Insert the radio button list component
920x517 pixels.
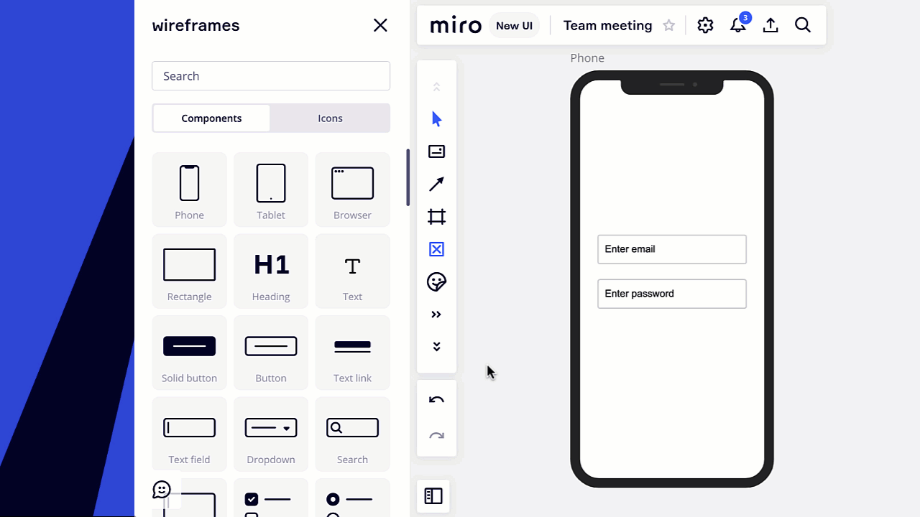352,498
